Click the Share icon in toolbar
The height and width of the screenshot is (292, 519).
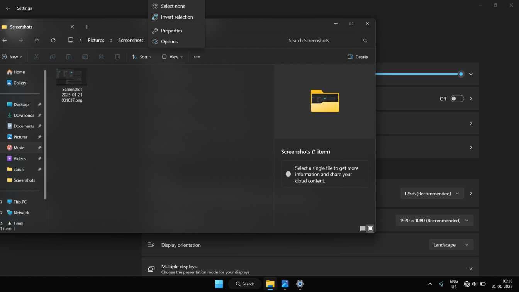click(x=101, y=57)
